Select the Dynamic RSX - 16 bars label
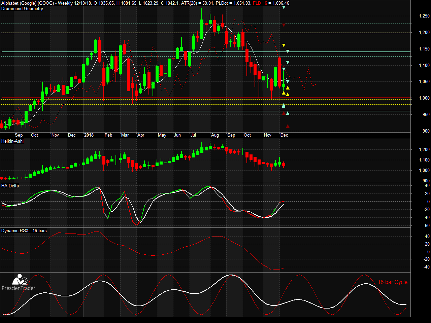This screenshot has height=323, width=431. pyautogui.click(x=24, y=230)
